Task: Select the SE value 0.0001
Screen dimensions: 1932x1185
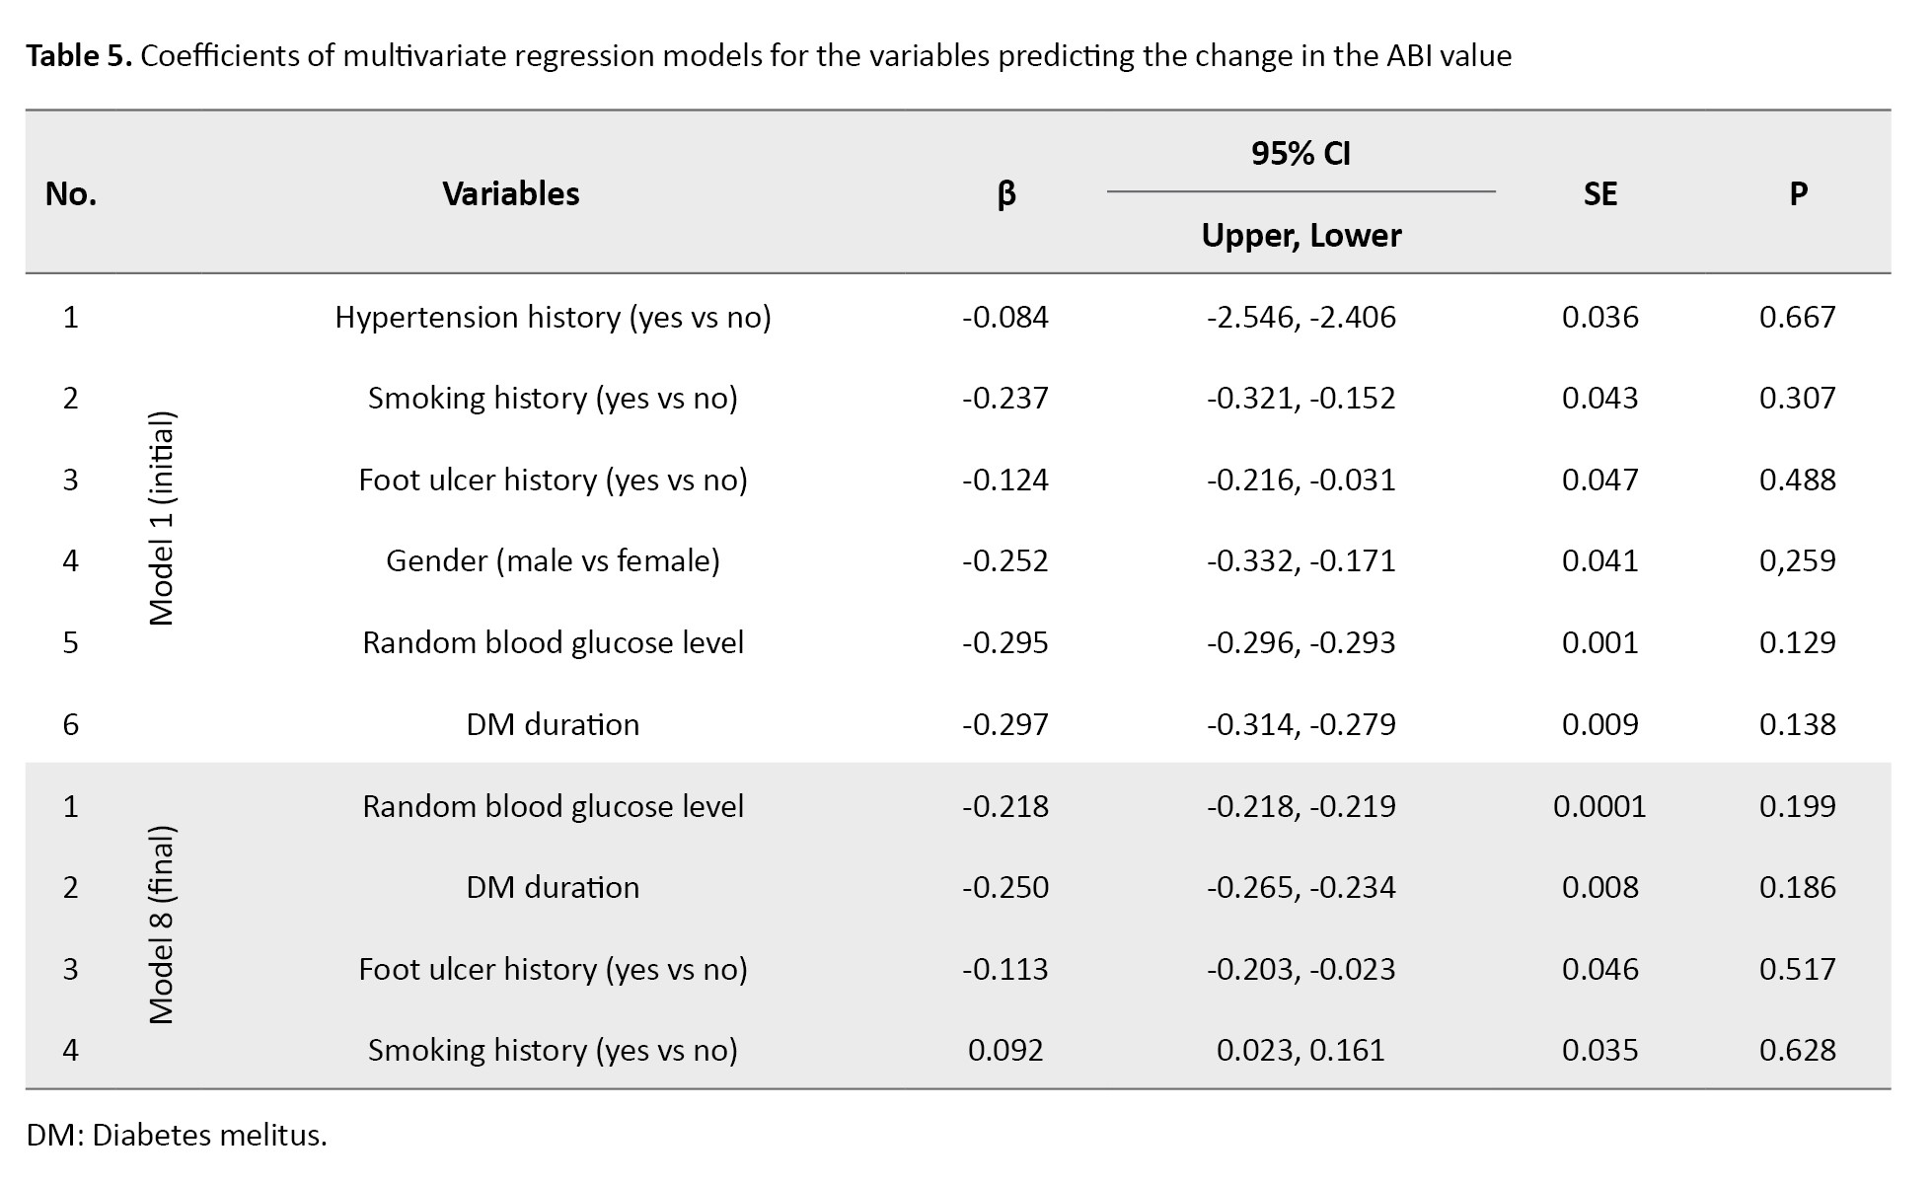Action: click(x=1599, y=806)
